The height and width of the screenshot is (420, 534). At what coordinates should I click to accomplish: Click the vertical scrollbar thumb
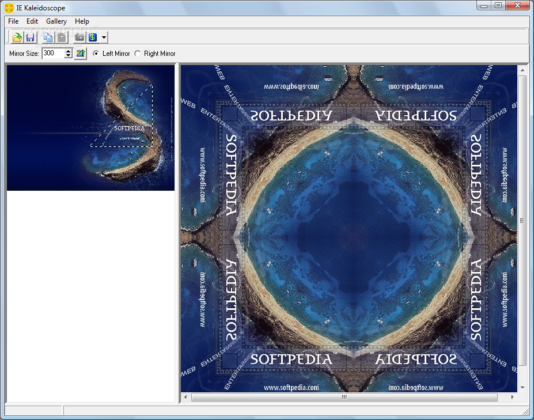[522, 221]
